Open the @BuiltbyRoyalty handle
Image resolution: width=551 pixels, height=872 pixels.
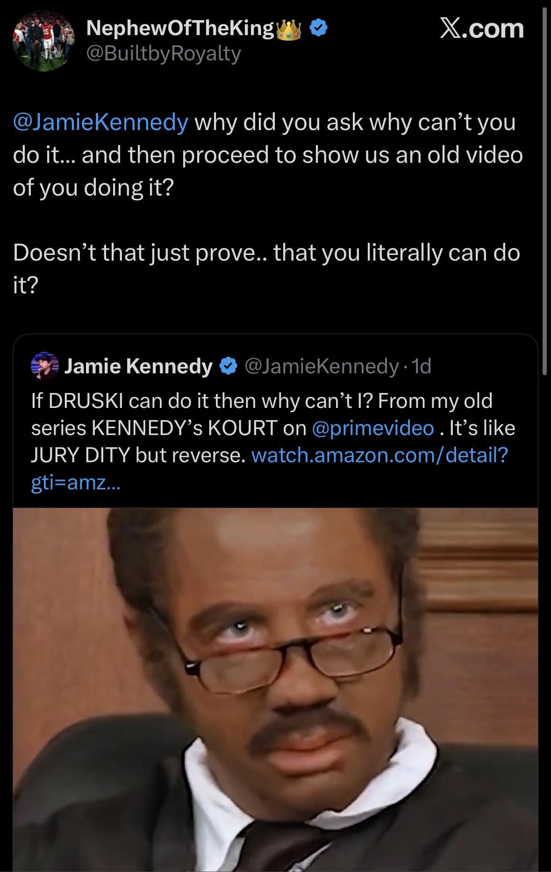click(x=164, y=54)
